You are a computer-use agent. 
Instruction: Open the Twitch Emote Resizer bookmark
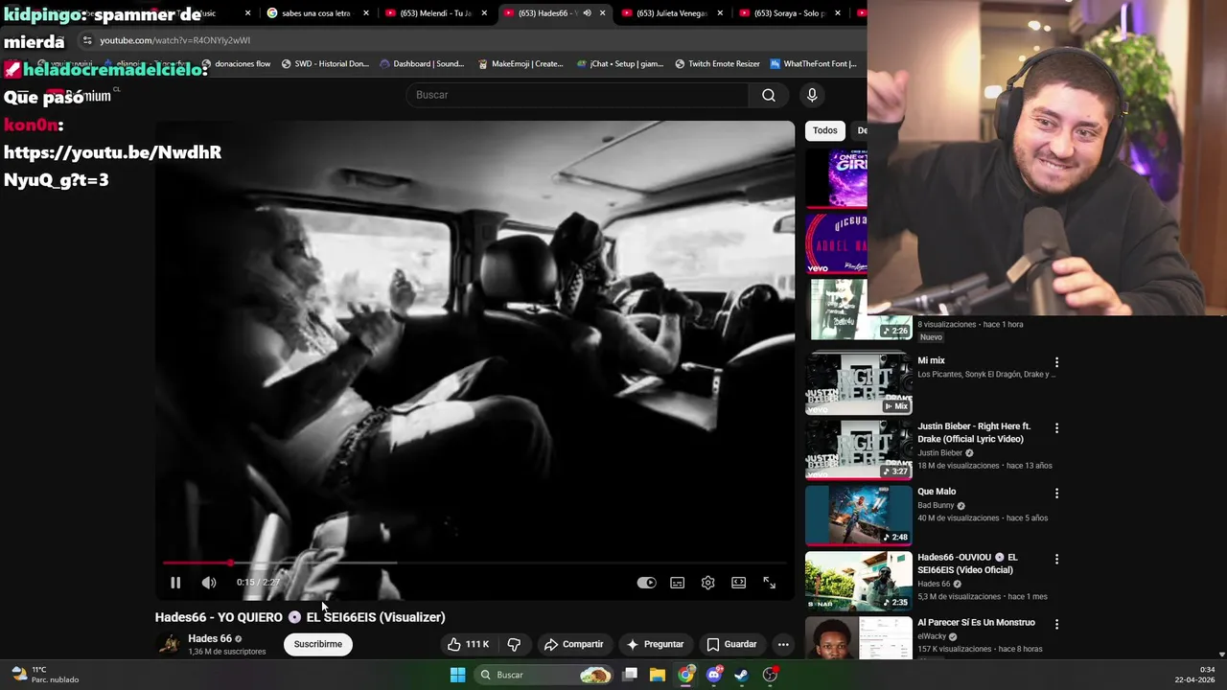tap(717, 64)
